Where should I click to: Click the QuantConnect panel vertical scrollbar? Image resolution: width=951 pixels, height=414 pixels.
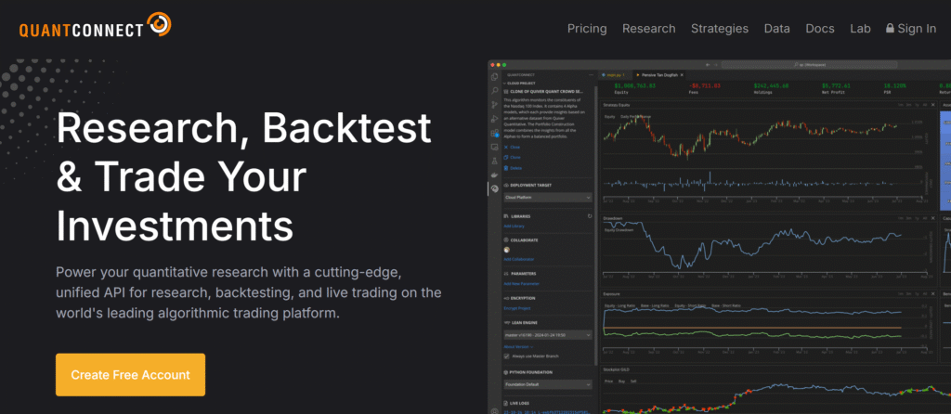[595, 226]
